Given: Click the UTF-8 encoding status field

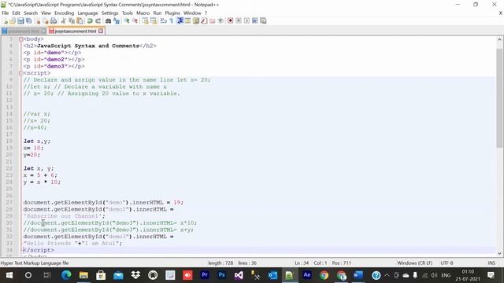Looking at the screenshot, I should coord(447,263).
